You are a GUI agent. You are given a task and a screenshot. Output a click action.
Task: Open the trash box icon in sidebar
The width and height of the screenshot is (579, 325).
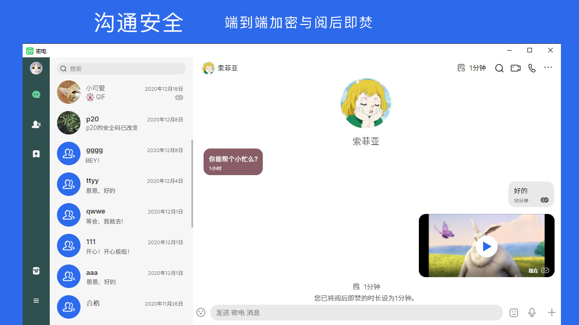(x=36, y=270)
